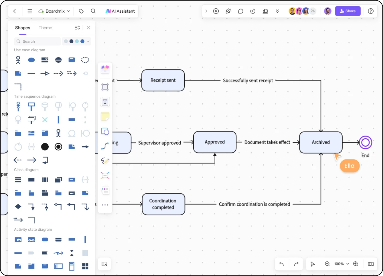383x276 pixels.
Task: Click the Confirm coordination is completed label
Action: 254,204
